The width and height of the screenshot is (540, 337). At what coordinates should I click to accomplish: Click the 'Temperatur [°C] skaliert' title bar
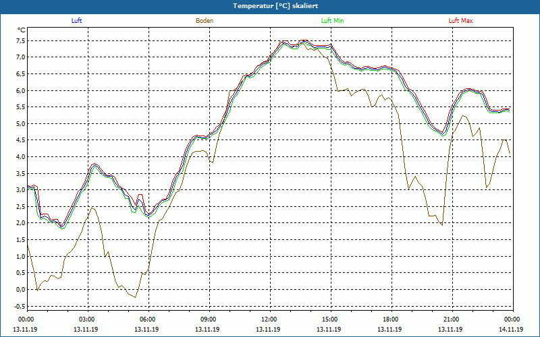coord(270,6)
